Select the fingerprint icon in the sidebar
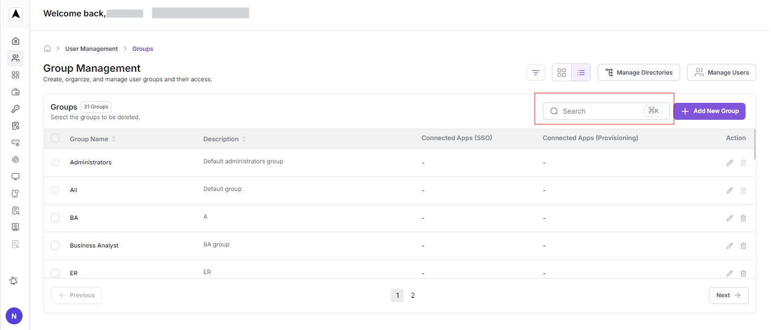 click(x=15, y=159)
